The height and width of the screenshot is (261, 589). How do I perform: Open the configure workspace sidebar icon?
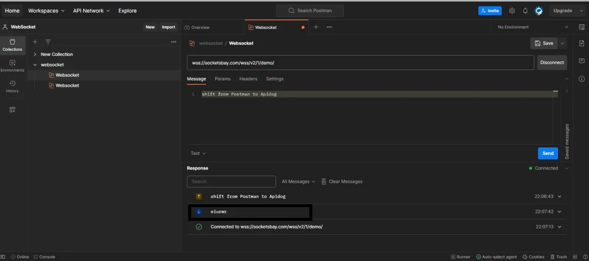12,110
